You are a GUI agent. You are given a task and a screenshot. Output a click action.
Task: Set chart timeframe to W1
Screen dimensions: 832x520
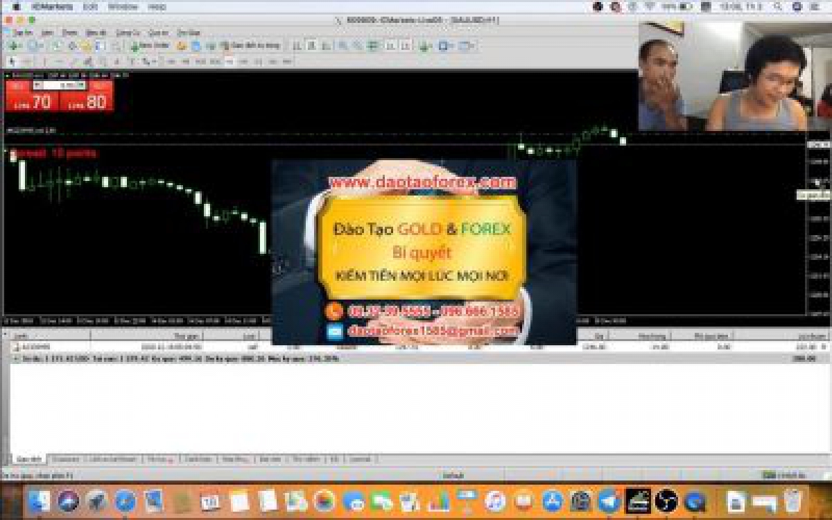click(273, 61)
